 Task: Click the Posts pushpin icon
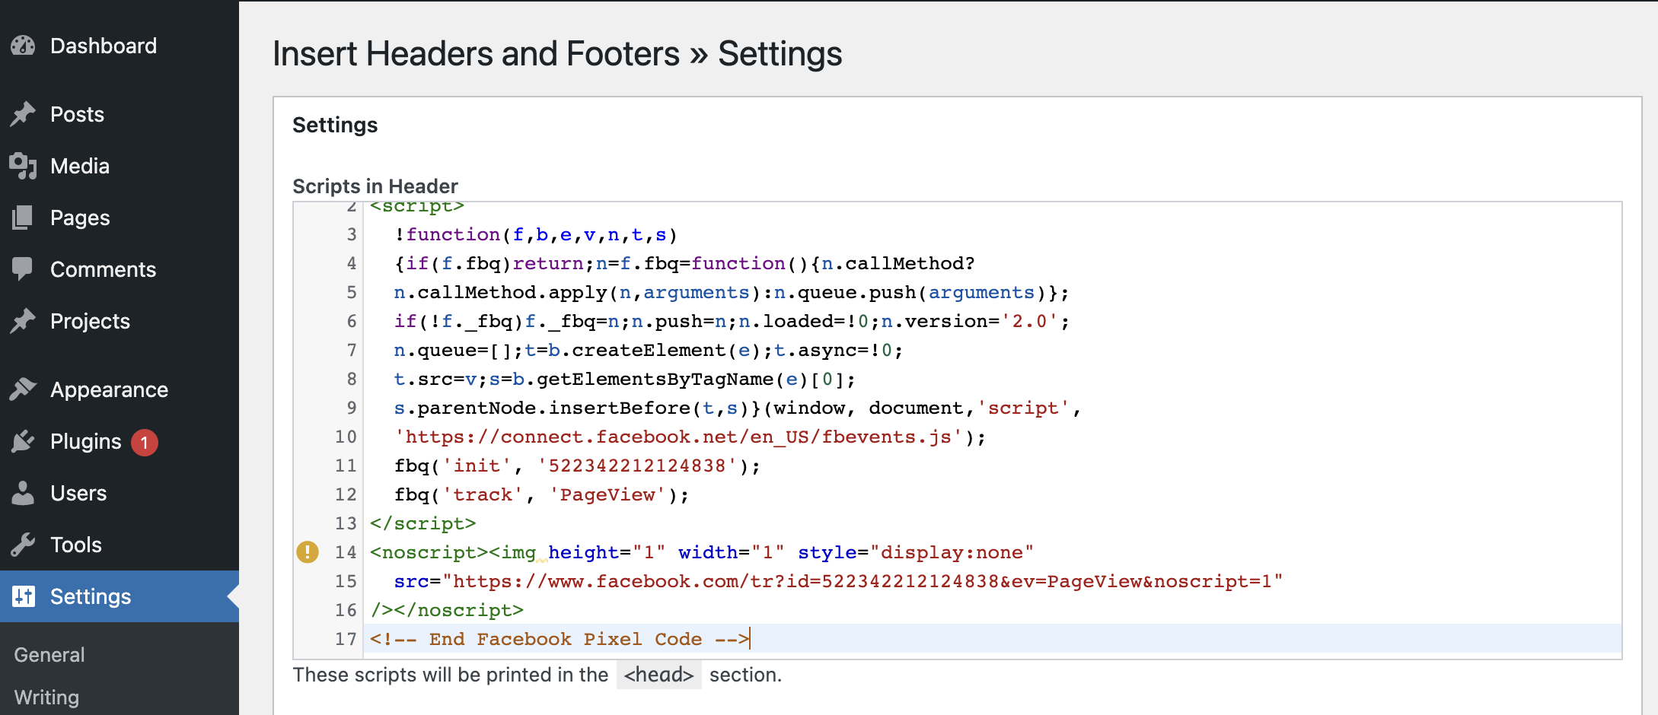(23, 114)
